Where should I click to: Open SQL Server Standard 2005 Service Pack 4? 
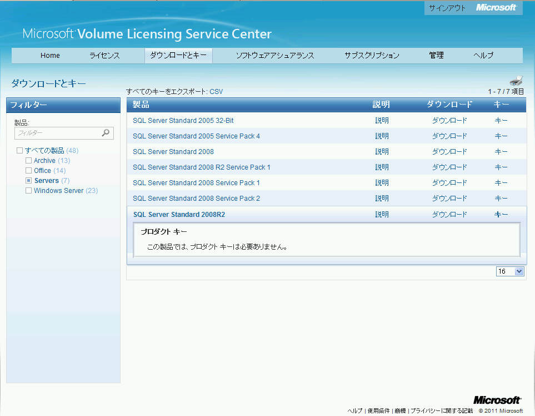[196, 136]
